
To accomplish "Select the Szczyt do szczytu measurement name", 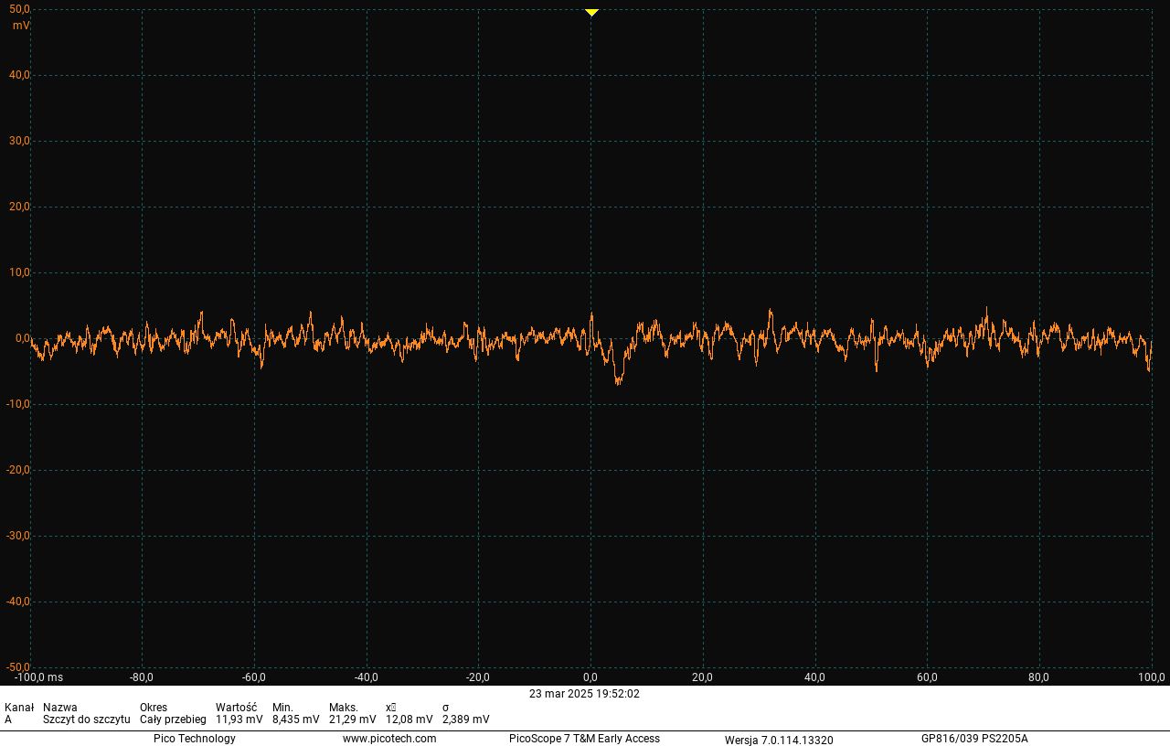I will [x=87, y=719].
